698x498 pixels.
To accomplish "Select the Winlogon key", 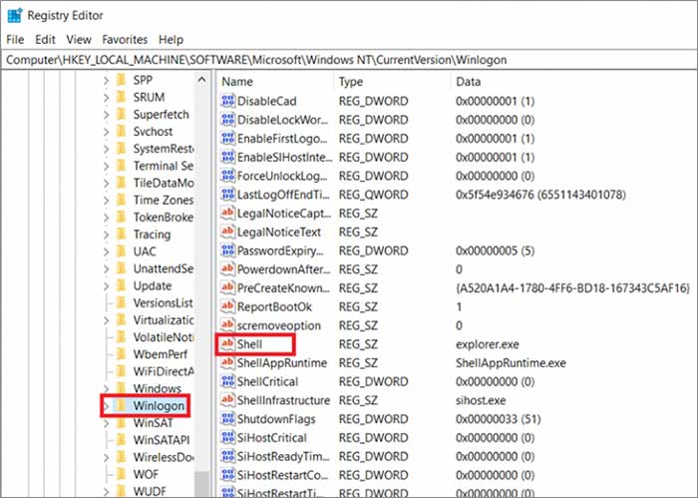I will [159, 406].
